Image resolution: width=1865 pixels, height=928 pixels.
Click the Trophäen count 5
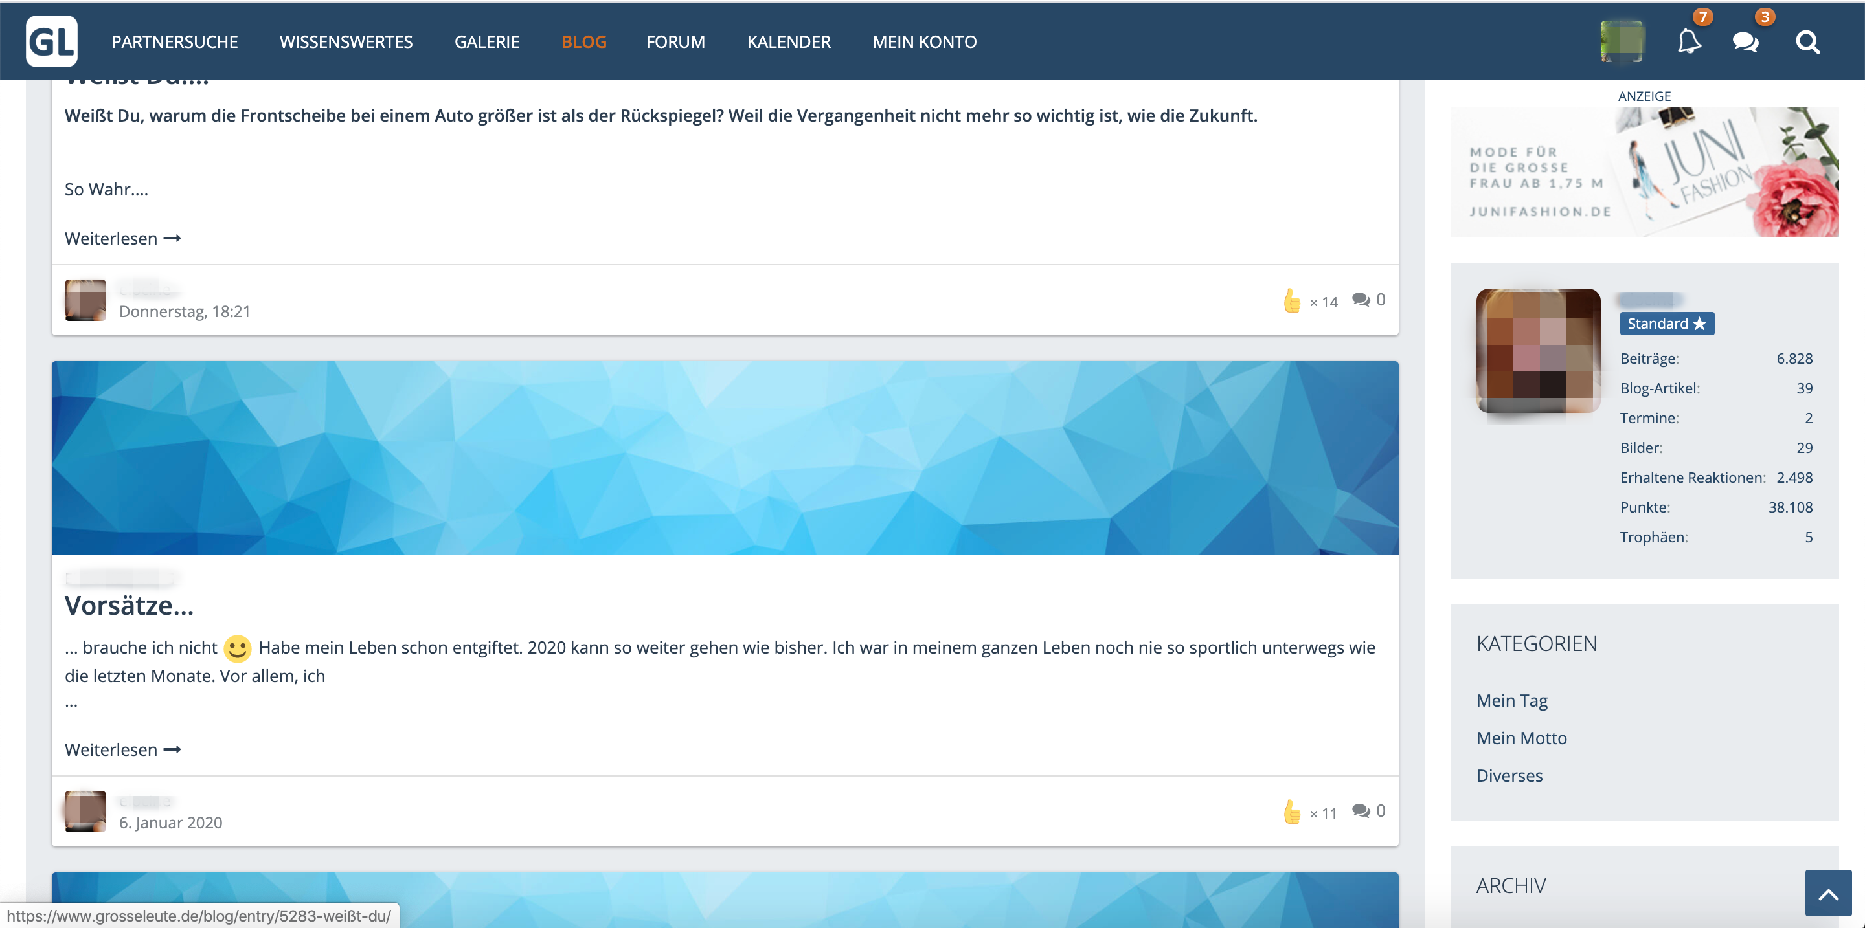tap(1809, 537)
